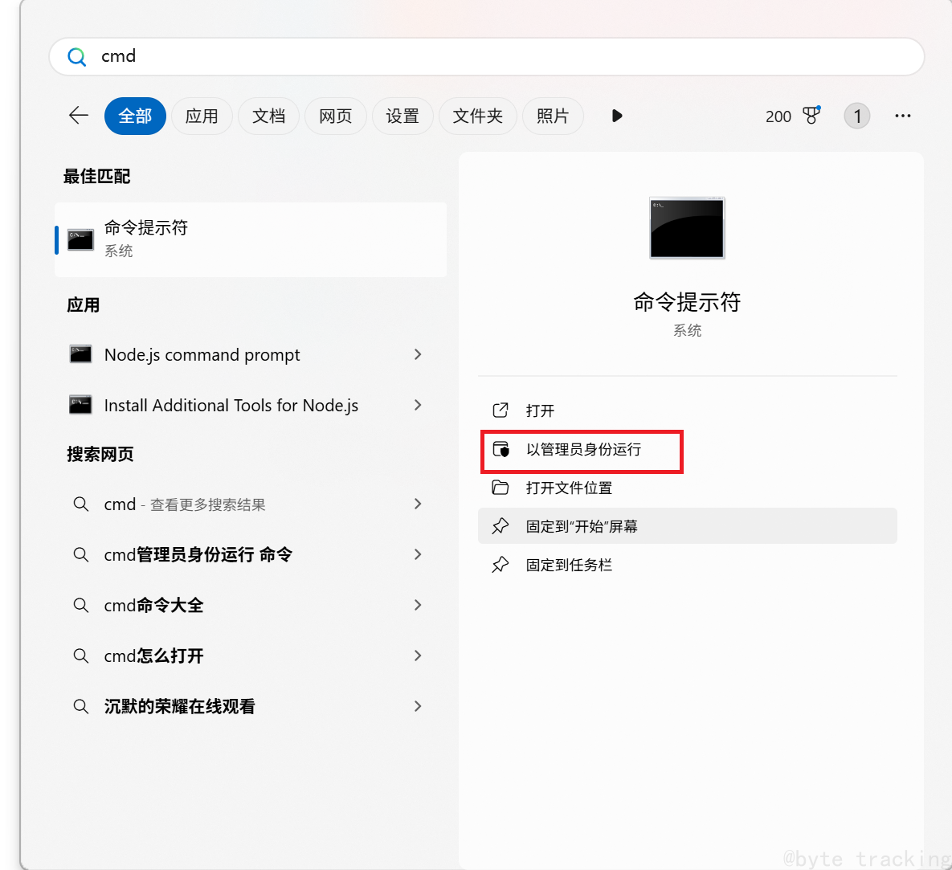Choose 打开 in the preview pane
952x870 pixels.
coord(687,410)
